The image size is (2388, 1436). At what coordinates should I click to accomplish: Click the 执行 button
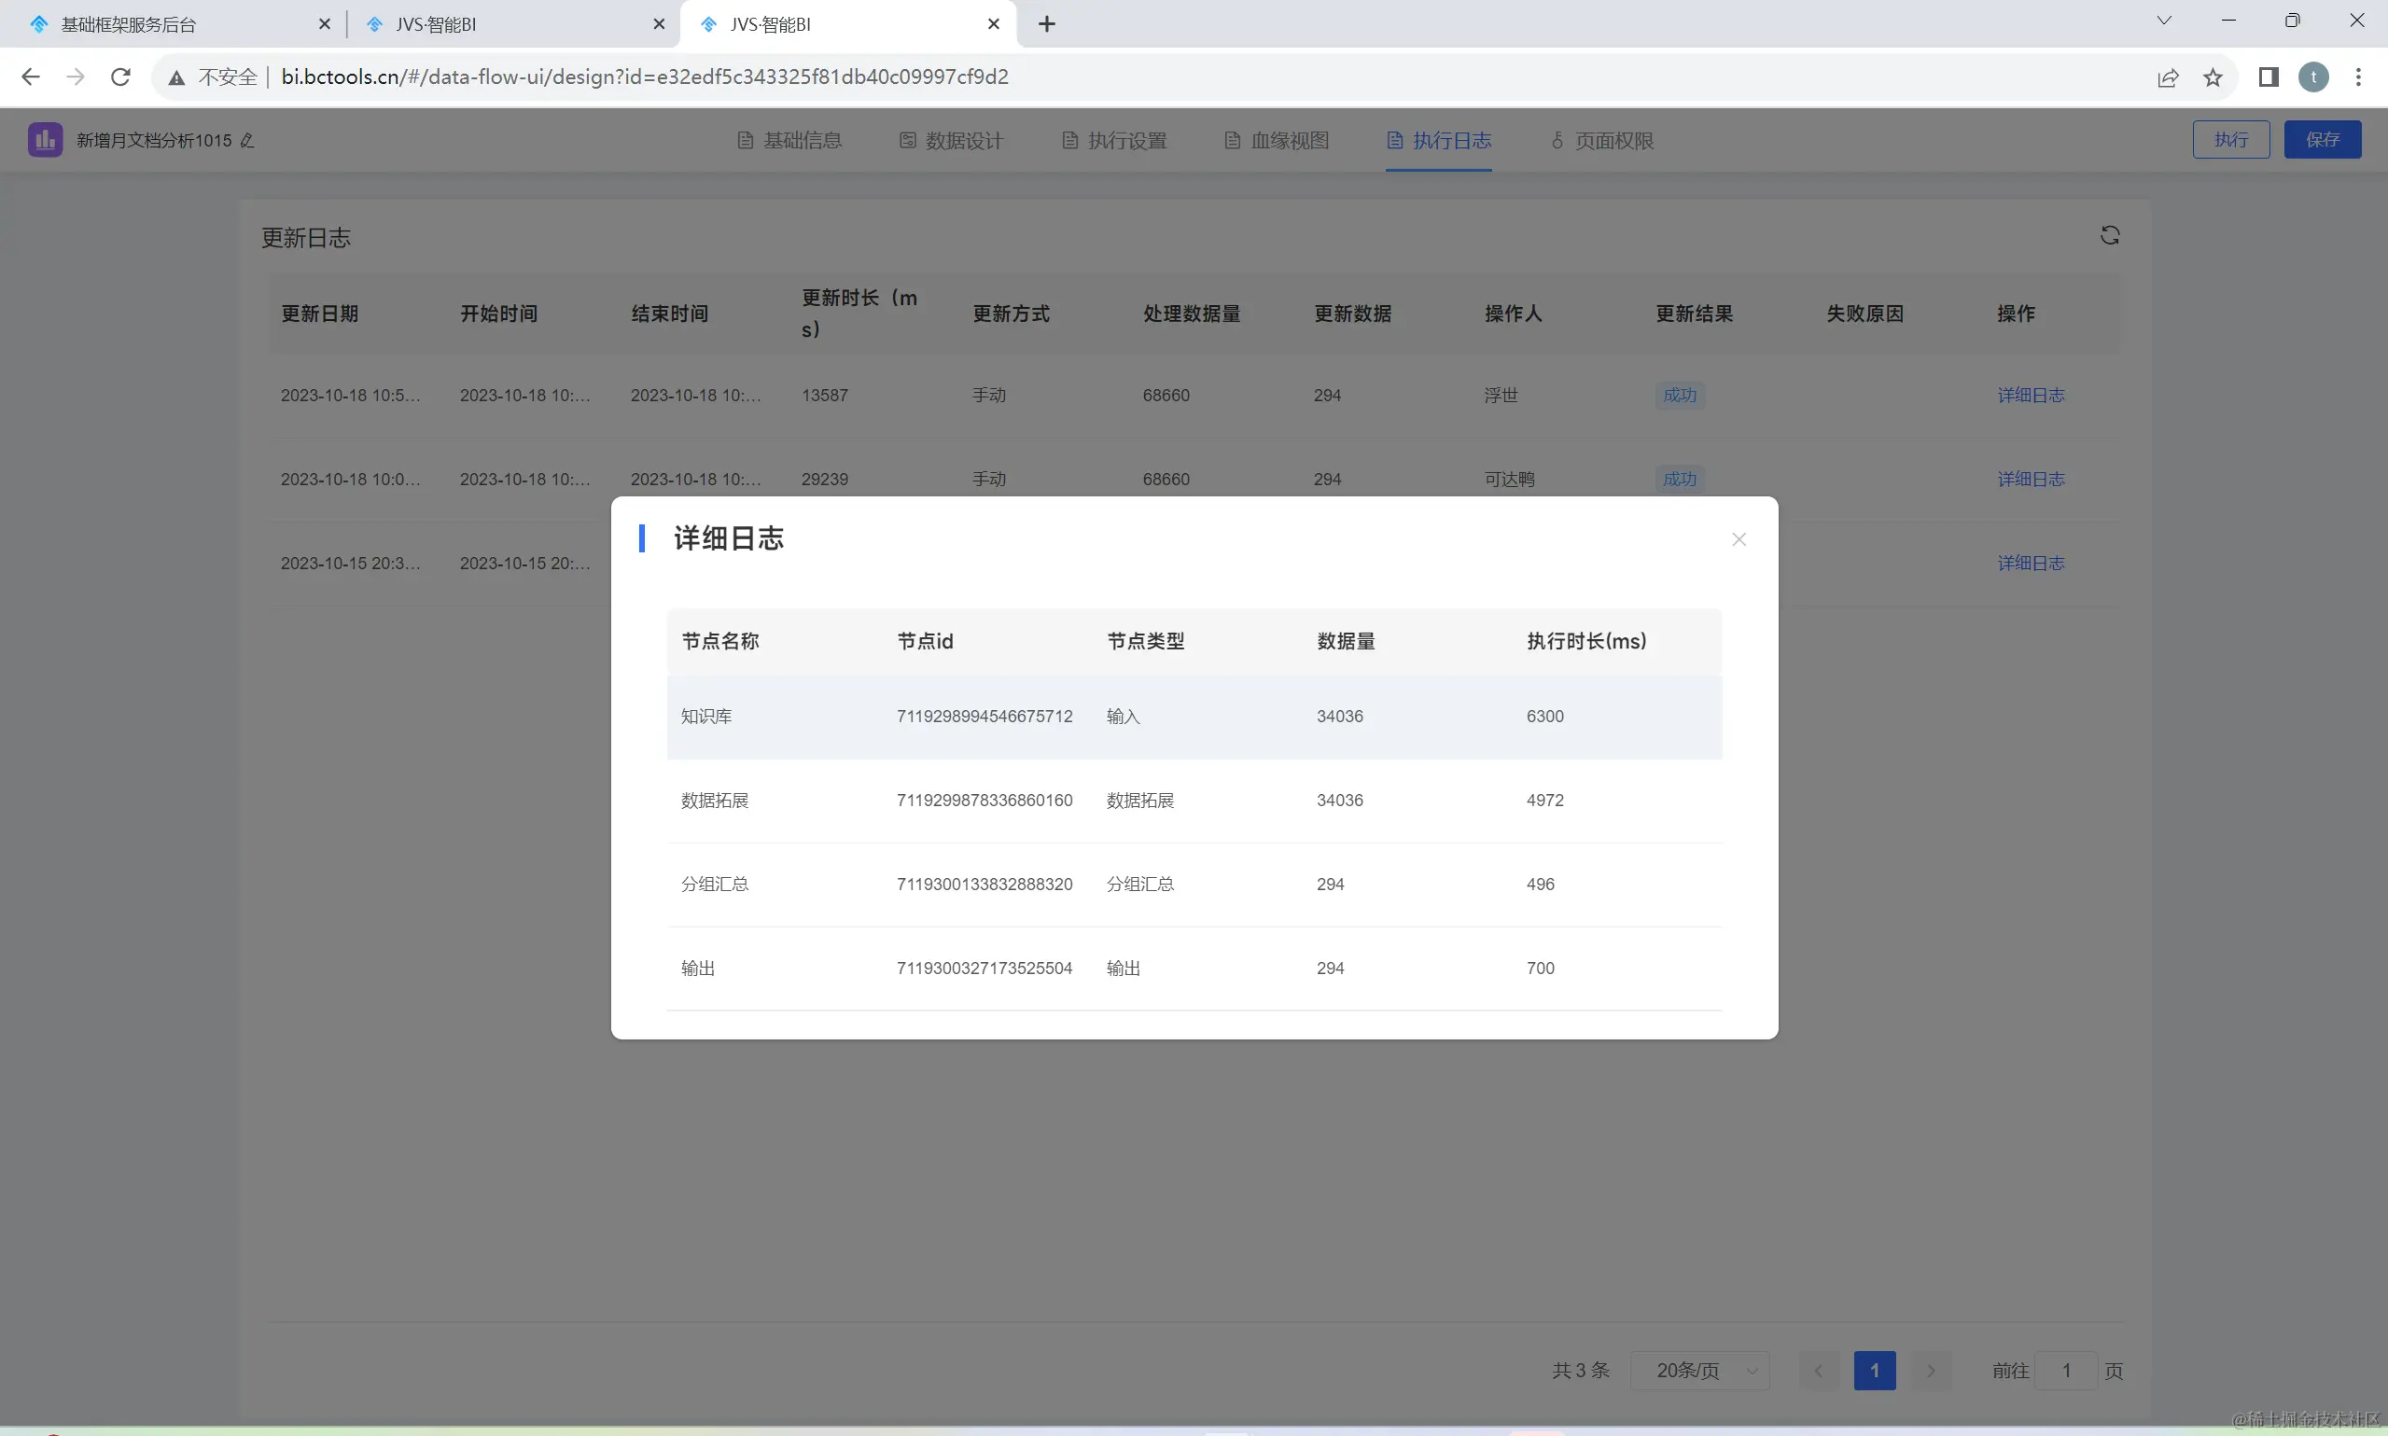(2230, 139)
